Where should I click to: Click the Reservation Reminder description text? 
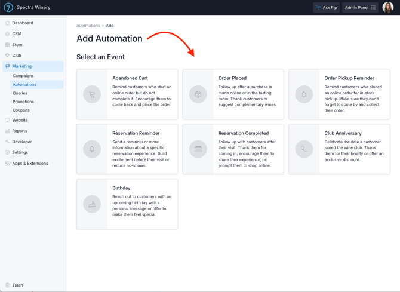141,153
